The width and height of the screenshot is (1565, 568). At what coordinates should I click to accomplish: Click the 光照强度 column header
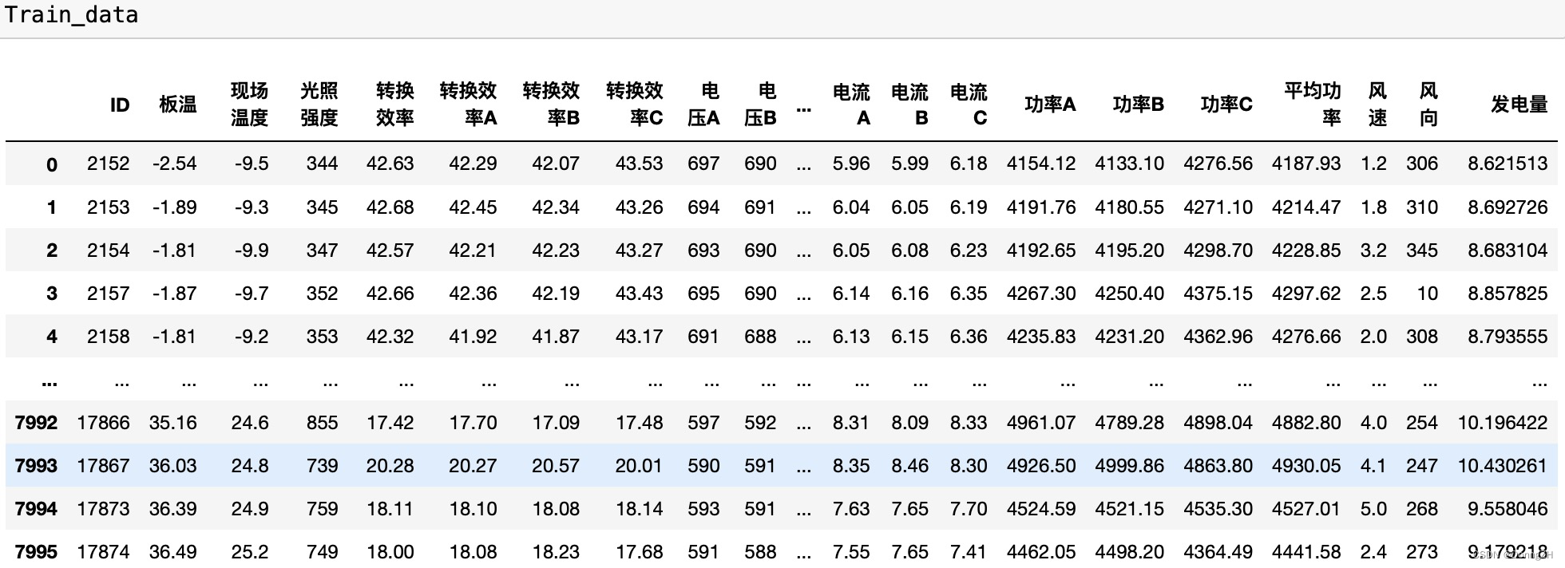319,105
